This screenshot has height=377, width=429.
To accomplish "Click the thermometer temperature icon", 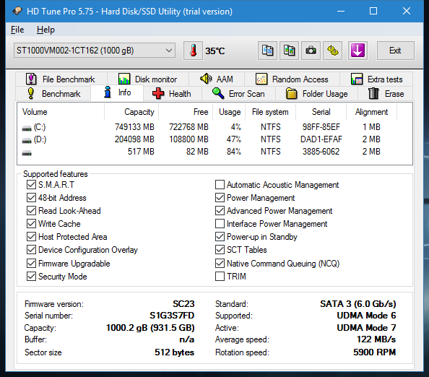I will coord(193,51).
